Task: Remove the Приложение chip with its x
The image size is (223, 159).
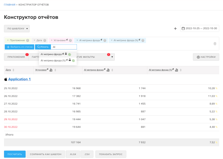Action: click(x=7, y=40)
